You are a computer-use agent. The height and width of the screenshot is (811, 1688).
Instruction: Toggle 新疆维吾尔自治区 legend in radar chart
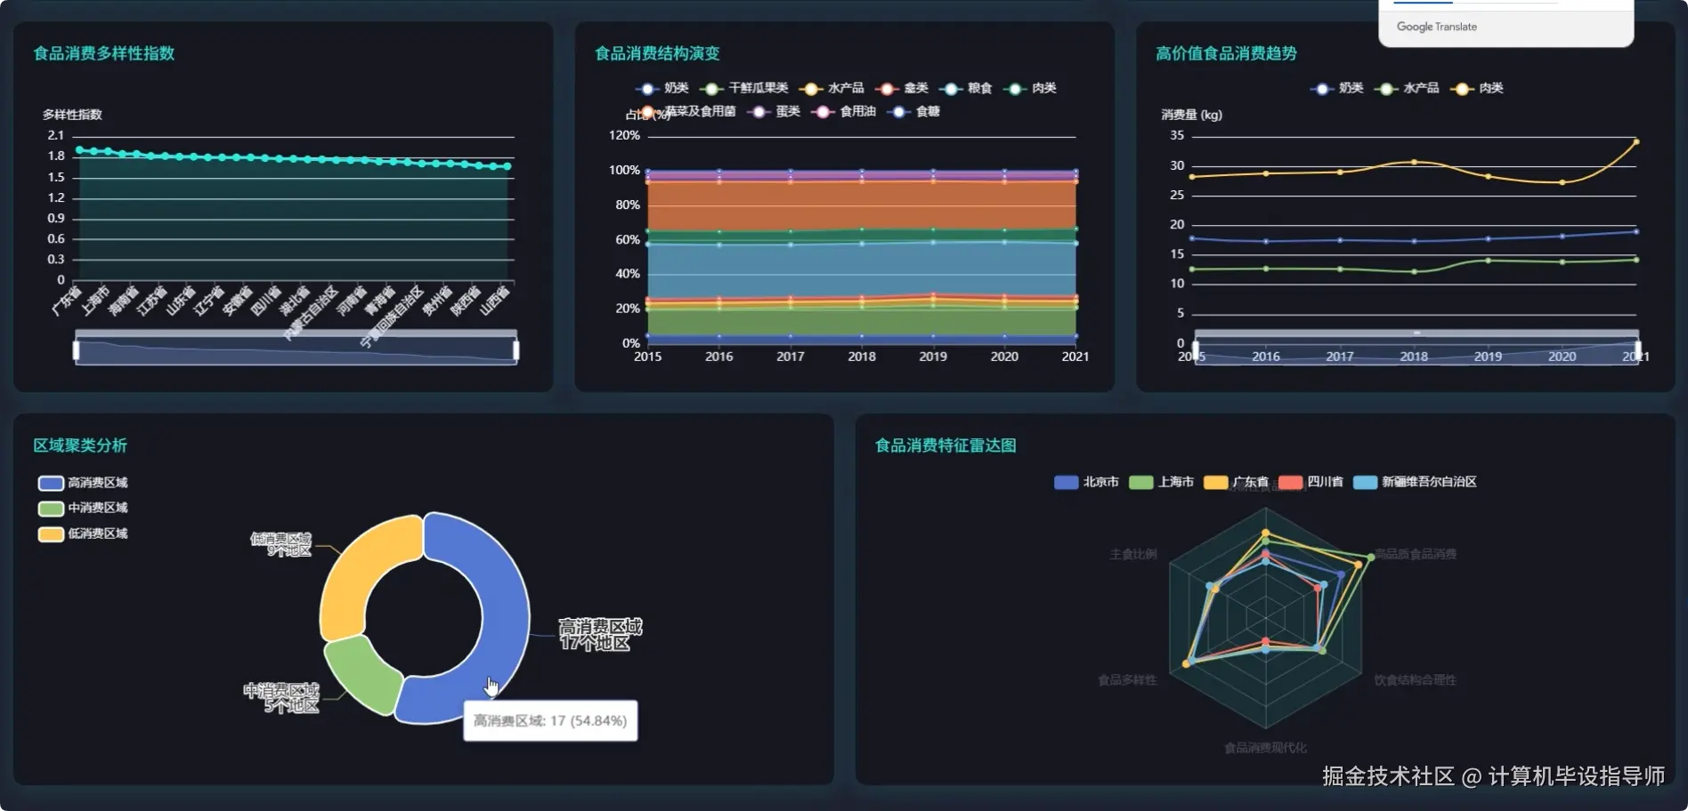click(x=1415, y=482)
